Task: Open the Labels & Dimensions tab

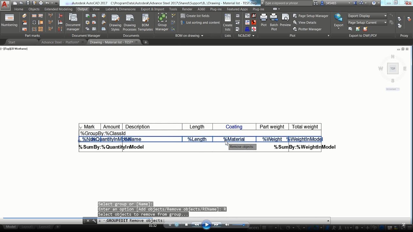Action: [x=120, y=9]
